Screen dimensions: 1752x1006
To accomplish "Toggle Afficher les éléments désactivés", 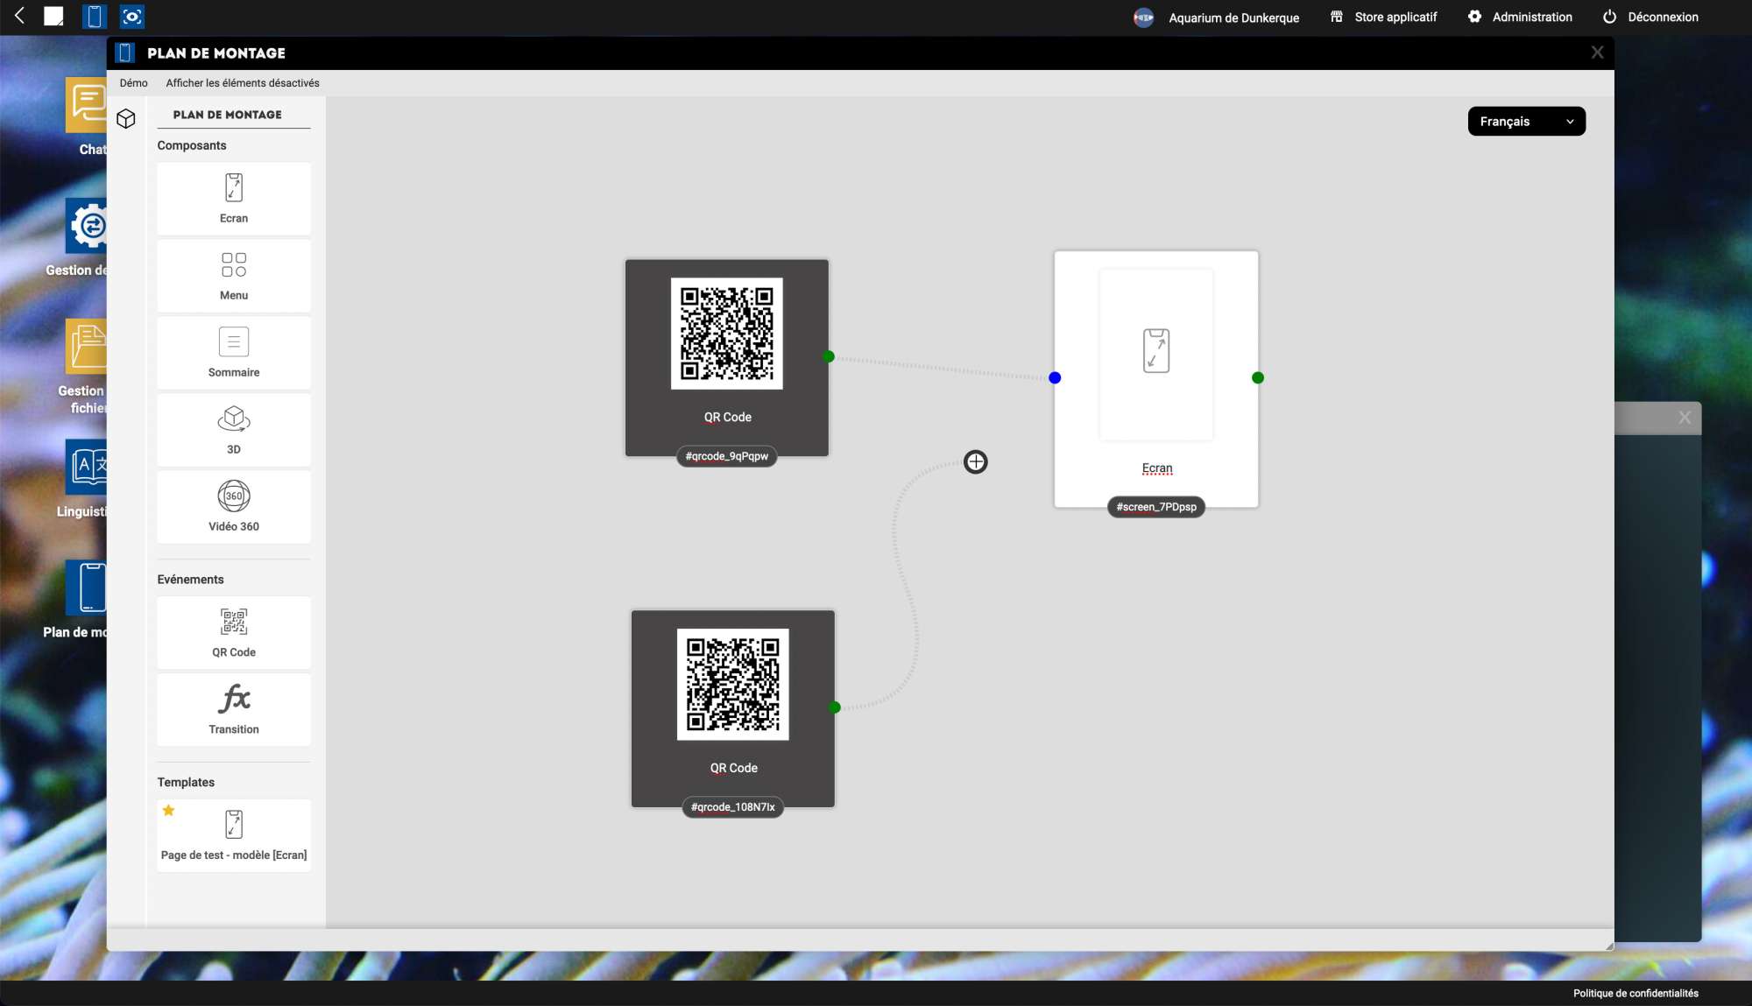I will coord(243,83).
